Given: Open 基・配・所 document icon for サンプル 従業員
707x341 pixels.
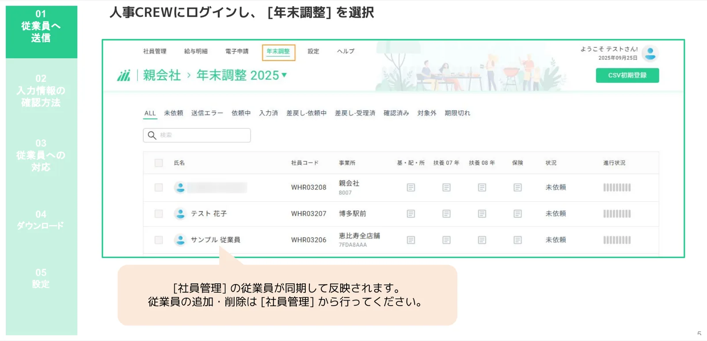Looking at the screenshot, I should click(411, 240).
